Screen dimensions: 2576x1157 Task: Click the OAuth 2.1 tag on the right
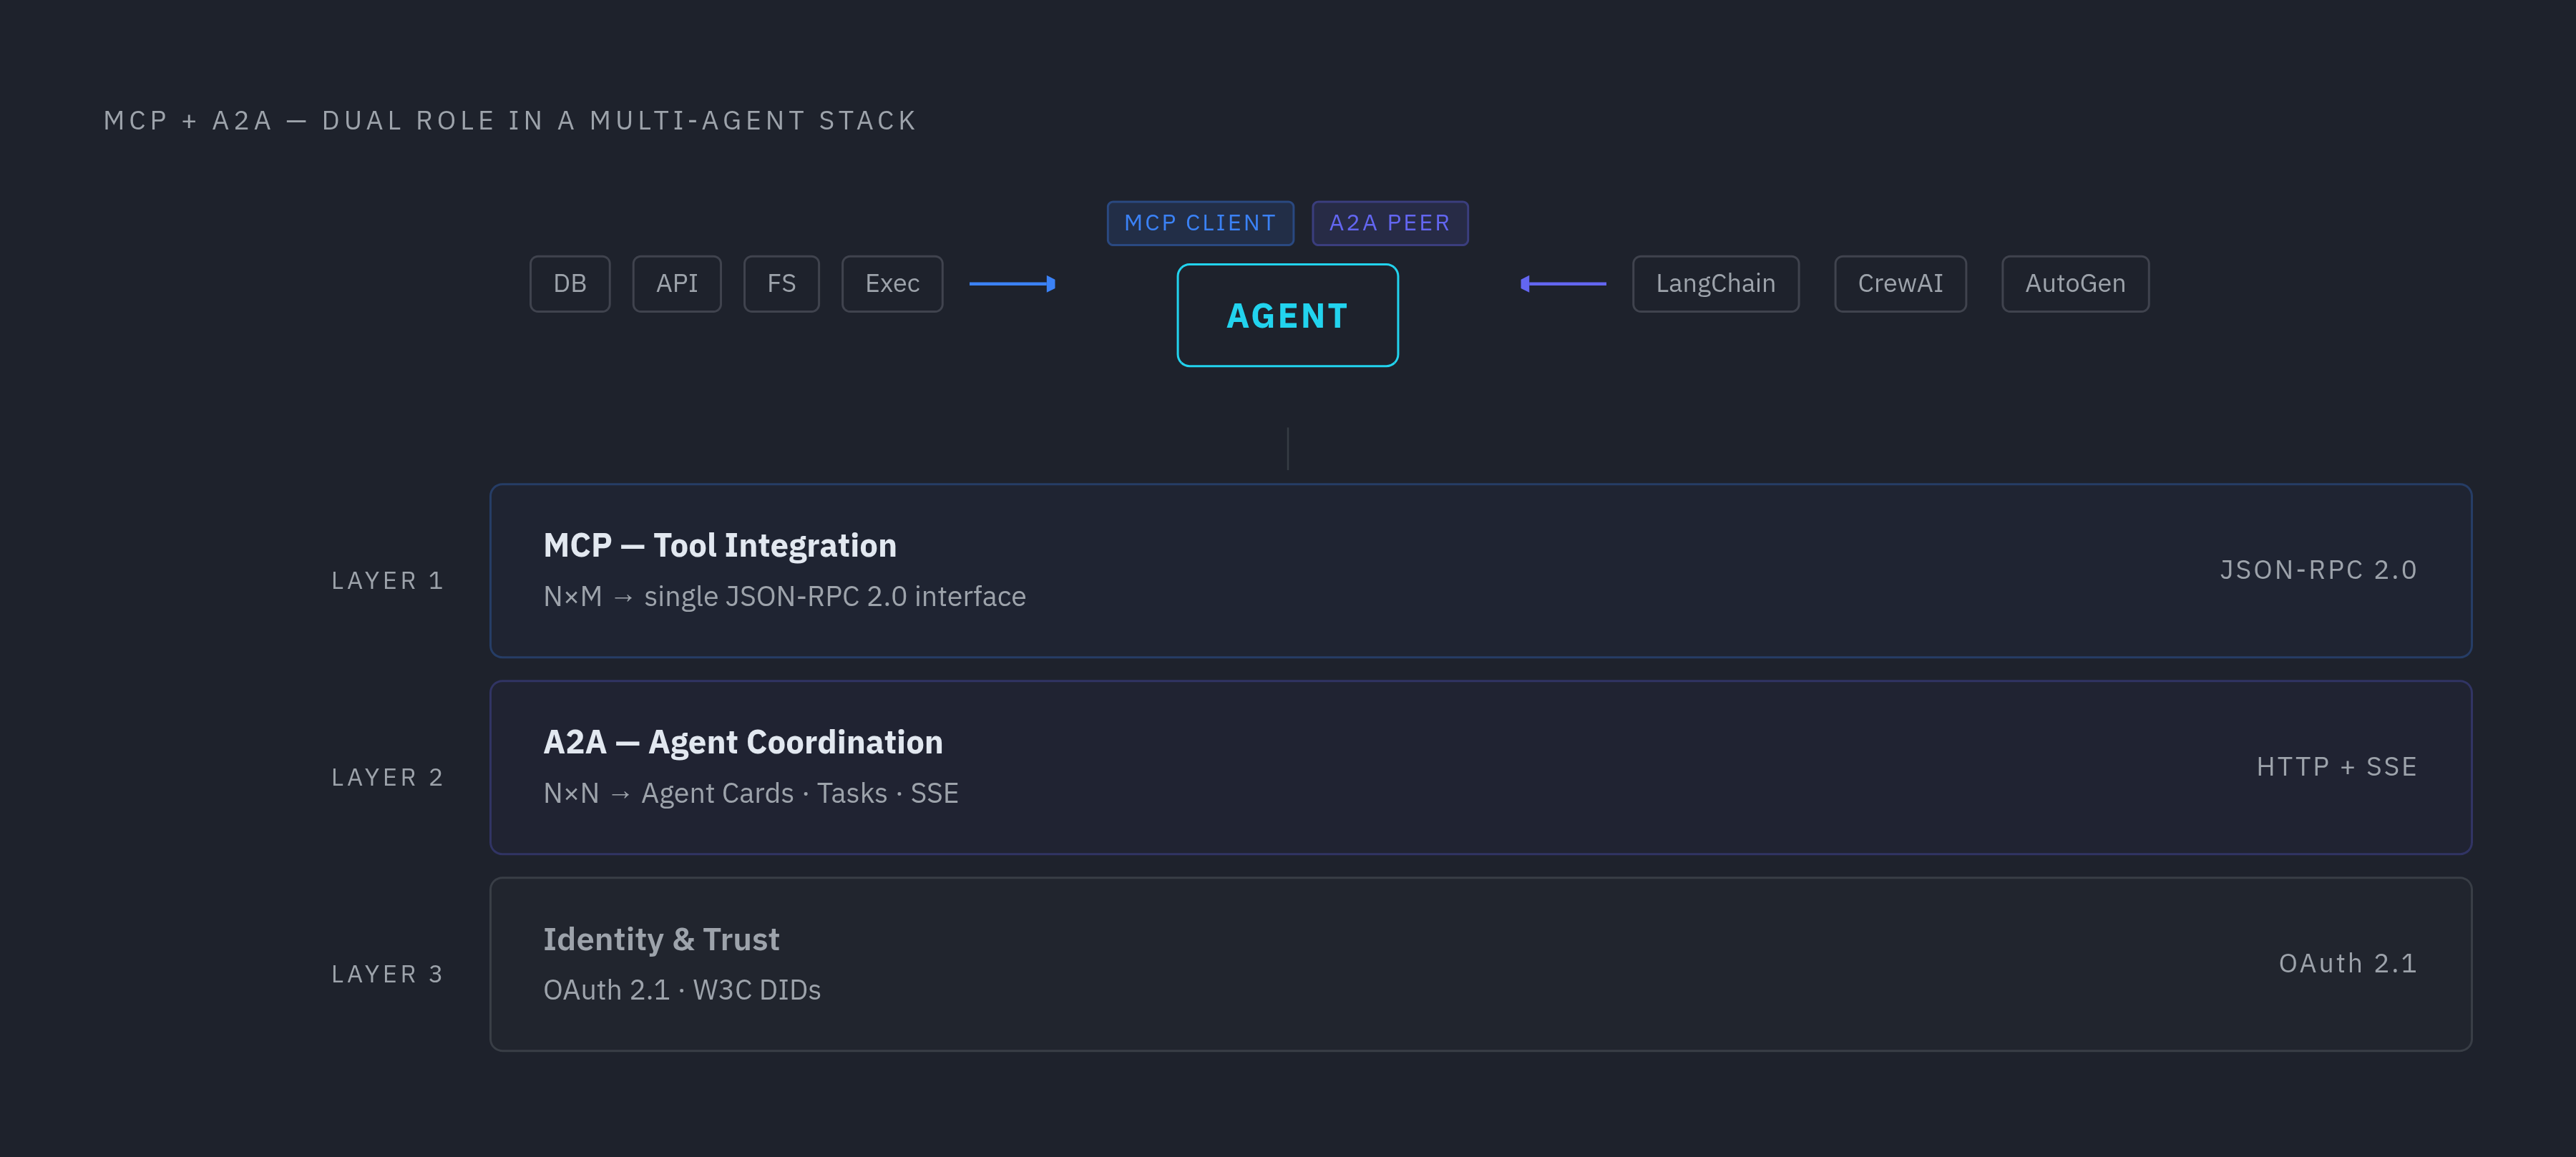[2348, 964]
